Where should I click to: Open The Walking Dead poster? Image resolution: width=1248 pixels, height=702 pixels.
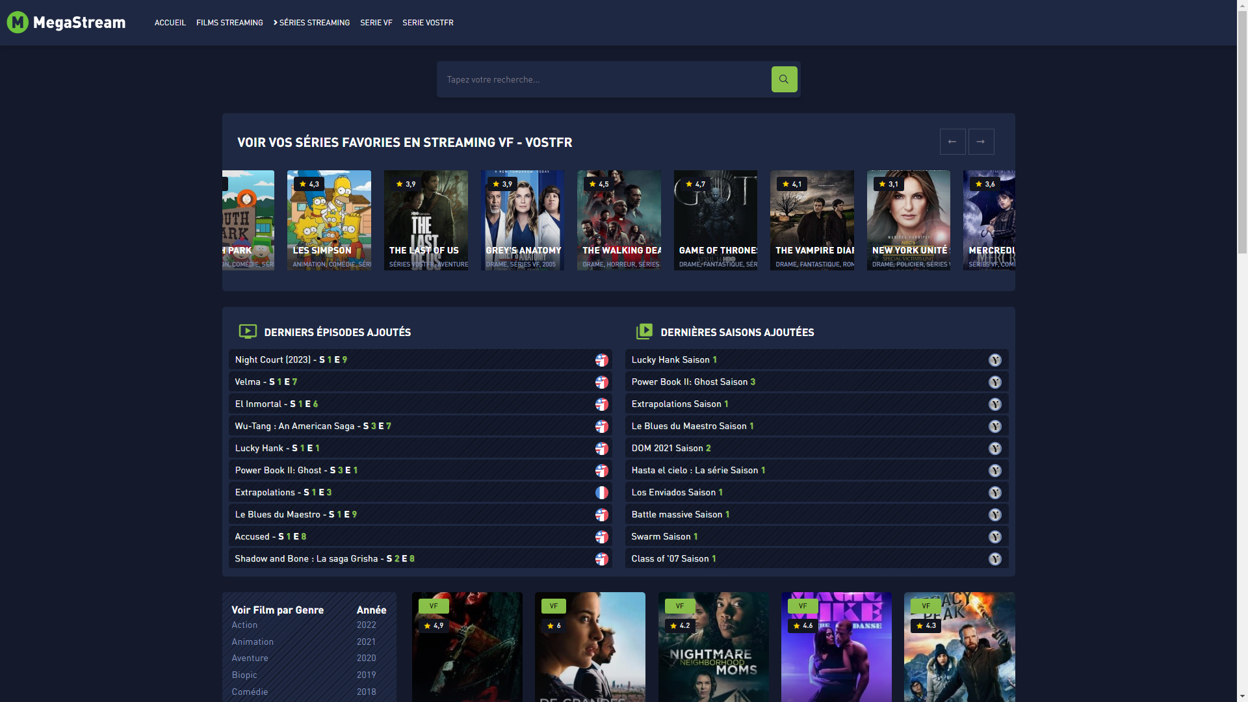point(619,220)
